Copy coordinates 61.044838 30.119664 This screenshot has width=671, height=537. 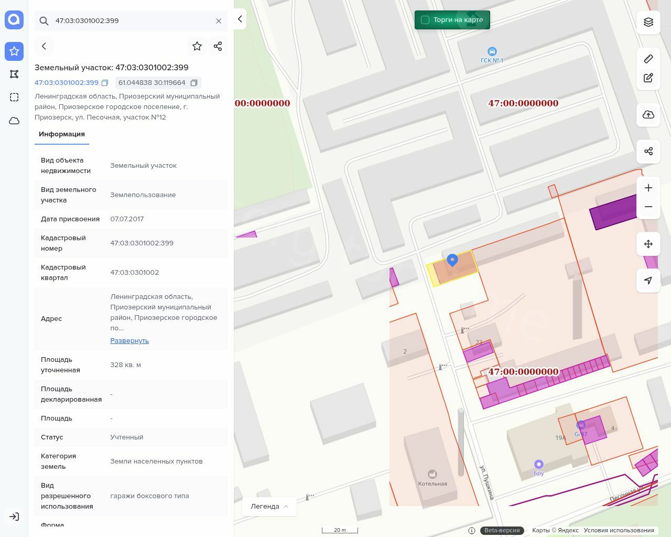194,83
